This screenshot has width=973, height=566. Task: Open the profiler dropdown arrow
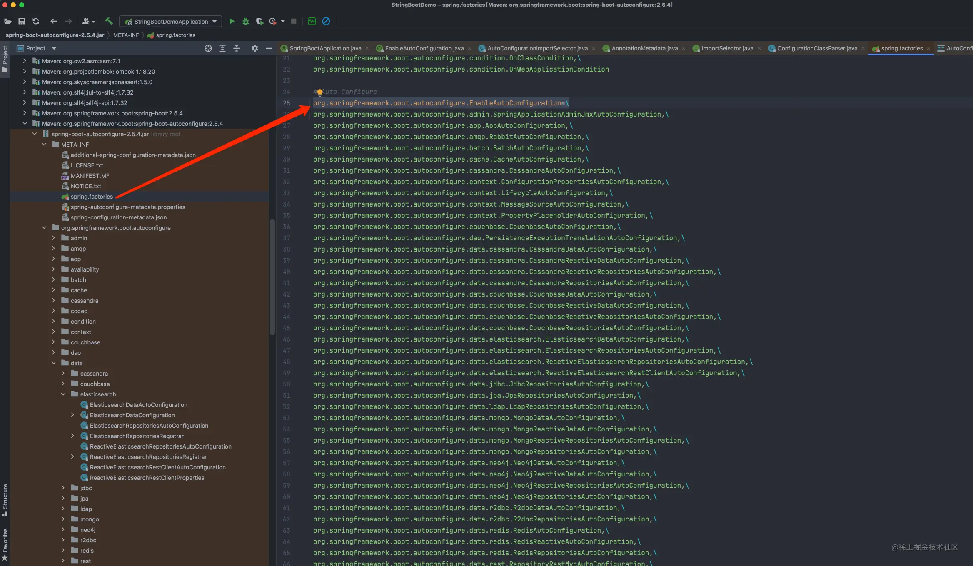pos(283,21)
